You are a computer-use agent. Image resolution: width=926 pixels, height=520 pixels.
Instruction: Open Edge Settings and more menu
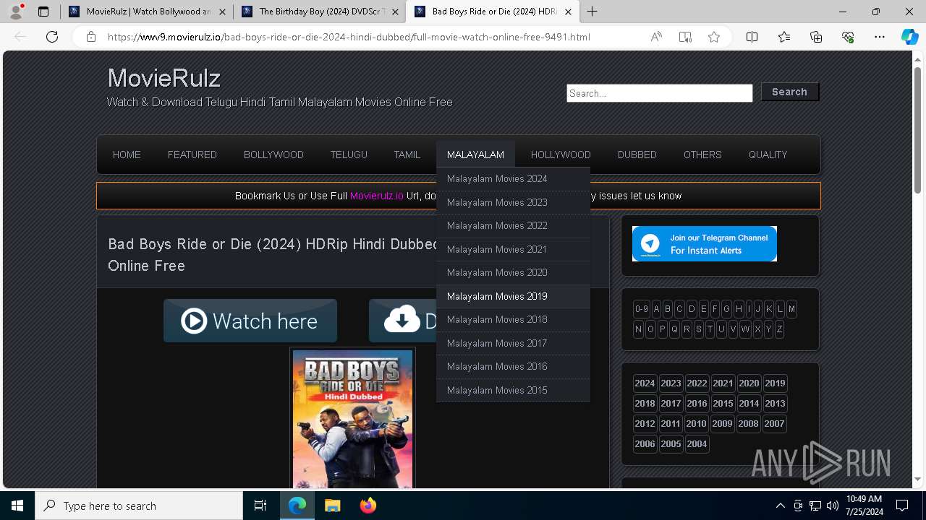[x=880, y=37]
